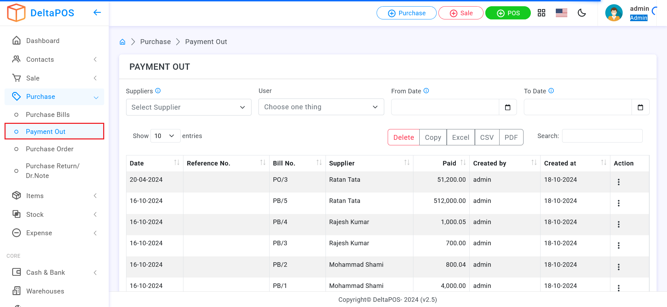Open the Select Supplier dropdown
The height and width of the screenshot is (307, 667).
pos(188,107)
